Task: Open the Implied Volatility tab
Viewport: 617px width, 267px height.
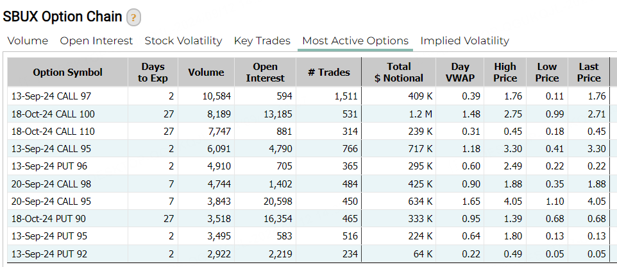Action: click(464, 41)
